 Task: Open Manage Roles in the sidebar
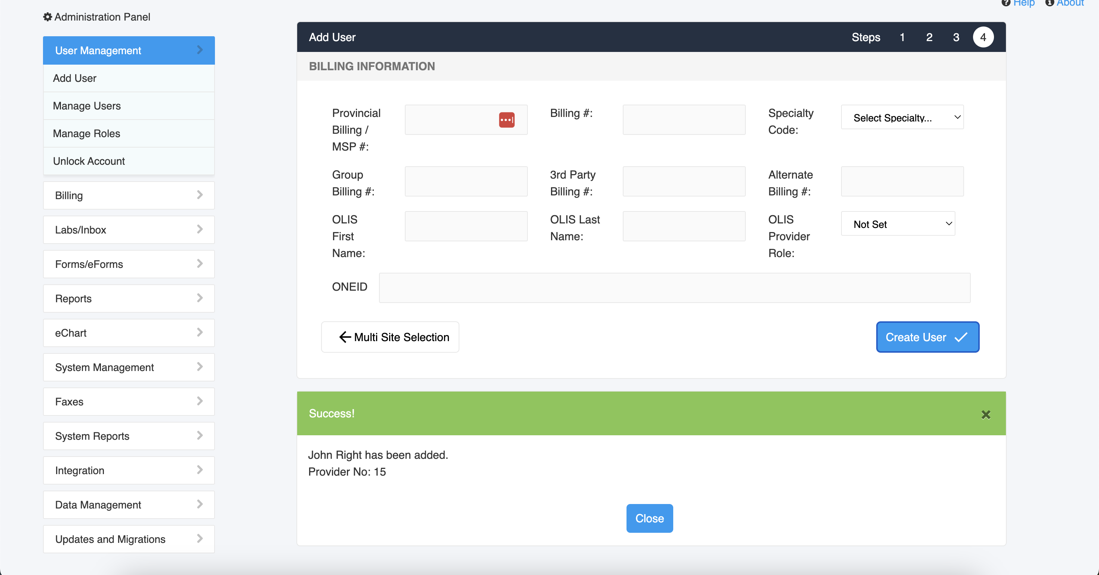click(x=129, y=133)
